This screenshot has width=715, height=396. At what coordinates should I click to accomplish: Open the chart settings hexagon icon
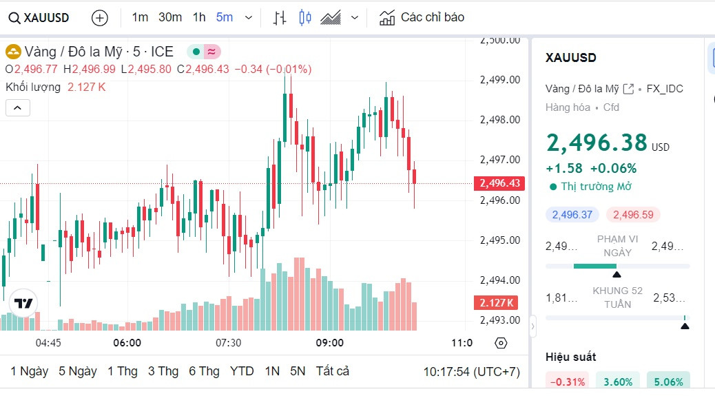[x=501, y=343]
